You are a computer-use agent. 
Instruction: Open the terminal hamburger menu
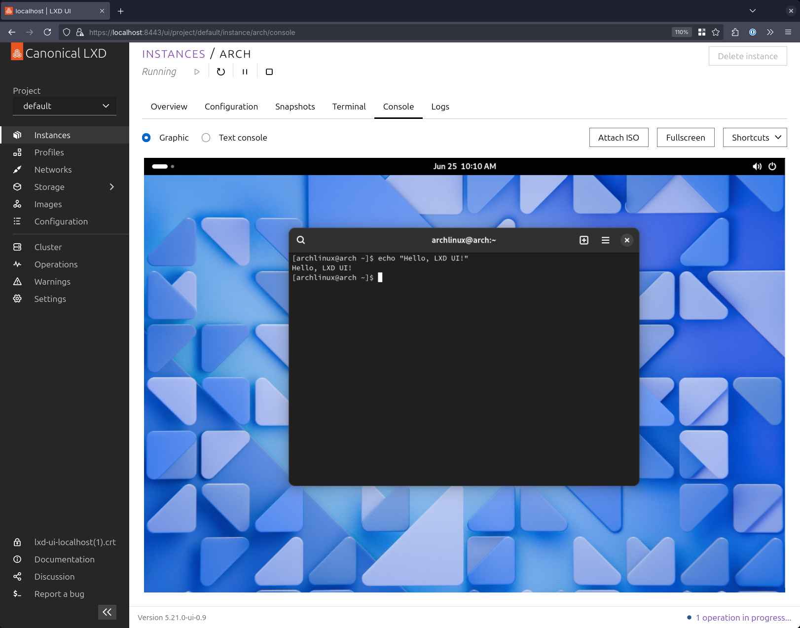coord(606,240)
